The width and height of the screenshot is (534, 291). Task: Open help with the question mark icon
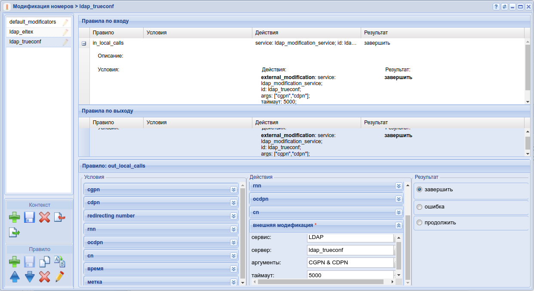tap(496, 7)
